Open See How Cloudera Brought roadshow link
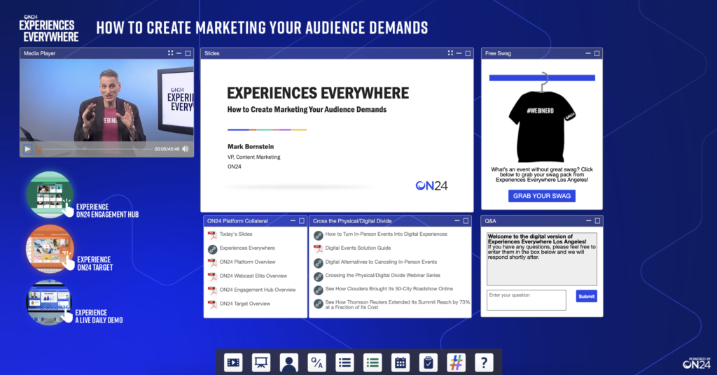Screen dimensions: 717x375 tap(389, 289)
